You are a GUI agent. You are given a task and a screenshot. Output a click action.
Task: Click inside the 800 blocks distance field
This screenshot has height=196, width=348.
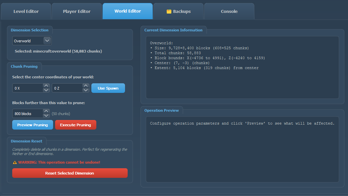[27, 114]
